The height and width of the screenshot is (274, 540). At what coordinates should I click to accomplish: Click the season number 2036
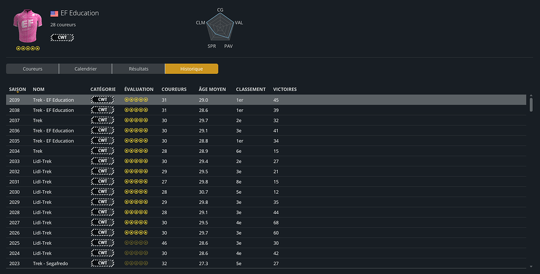(14, 130)
